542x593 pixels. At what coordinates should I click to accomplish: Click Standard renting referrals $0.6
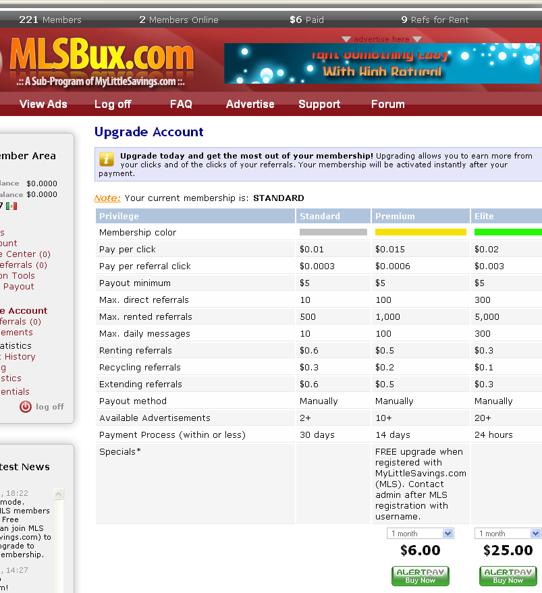pos(309,351)
